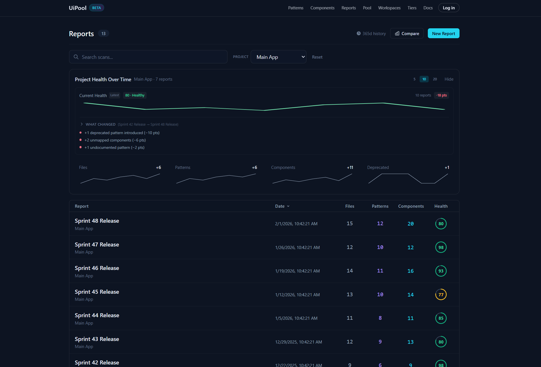
Task: Click the BETA badge
Action: (x=96, y=8)
